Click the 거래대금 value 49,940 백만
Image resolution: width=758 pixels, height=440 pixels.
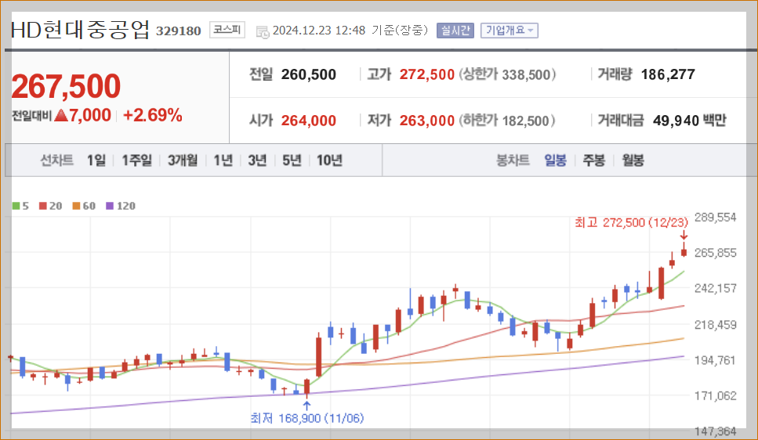pyautogui.click(x=689, y=121)
